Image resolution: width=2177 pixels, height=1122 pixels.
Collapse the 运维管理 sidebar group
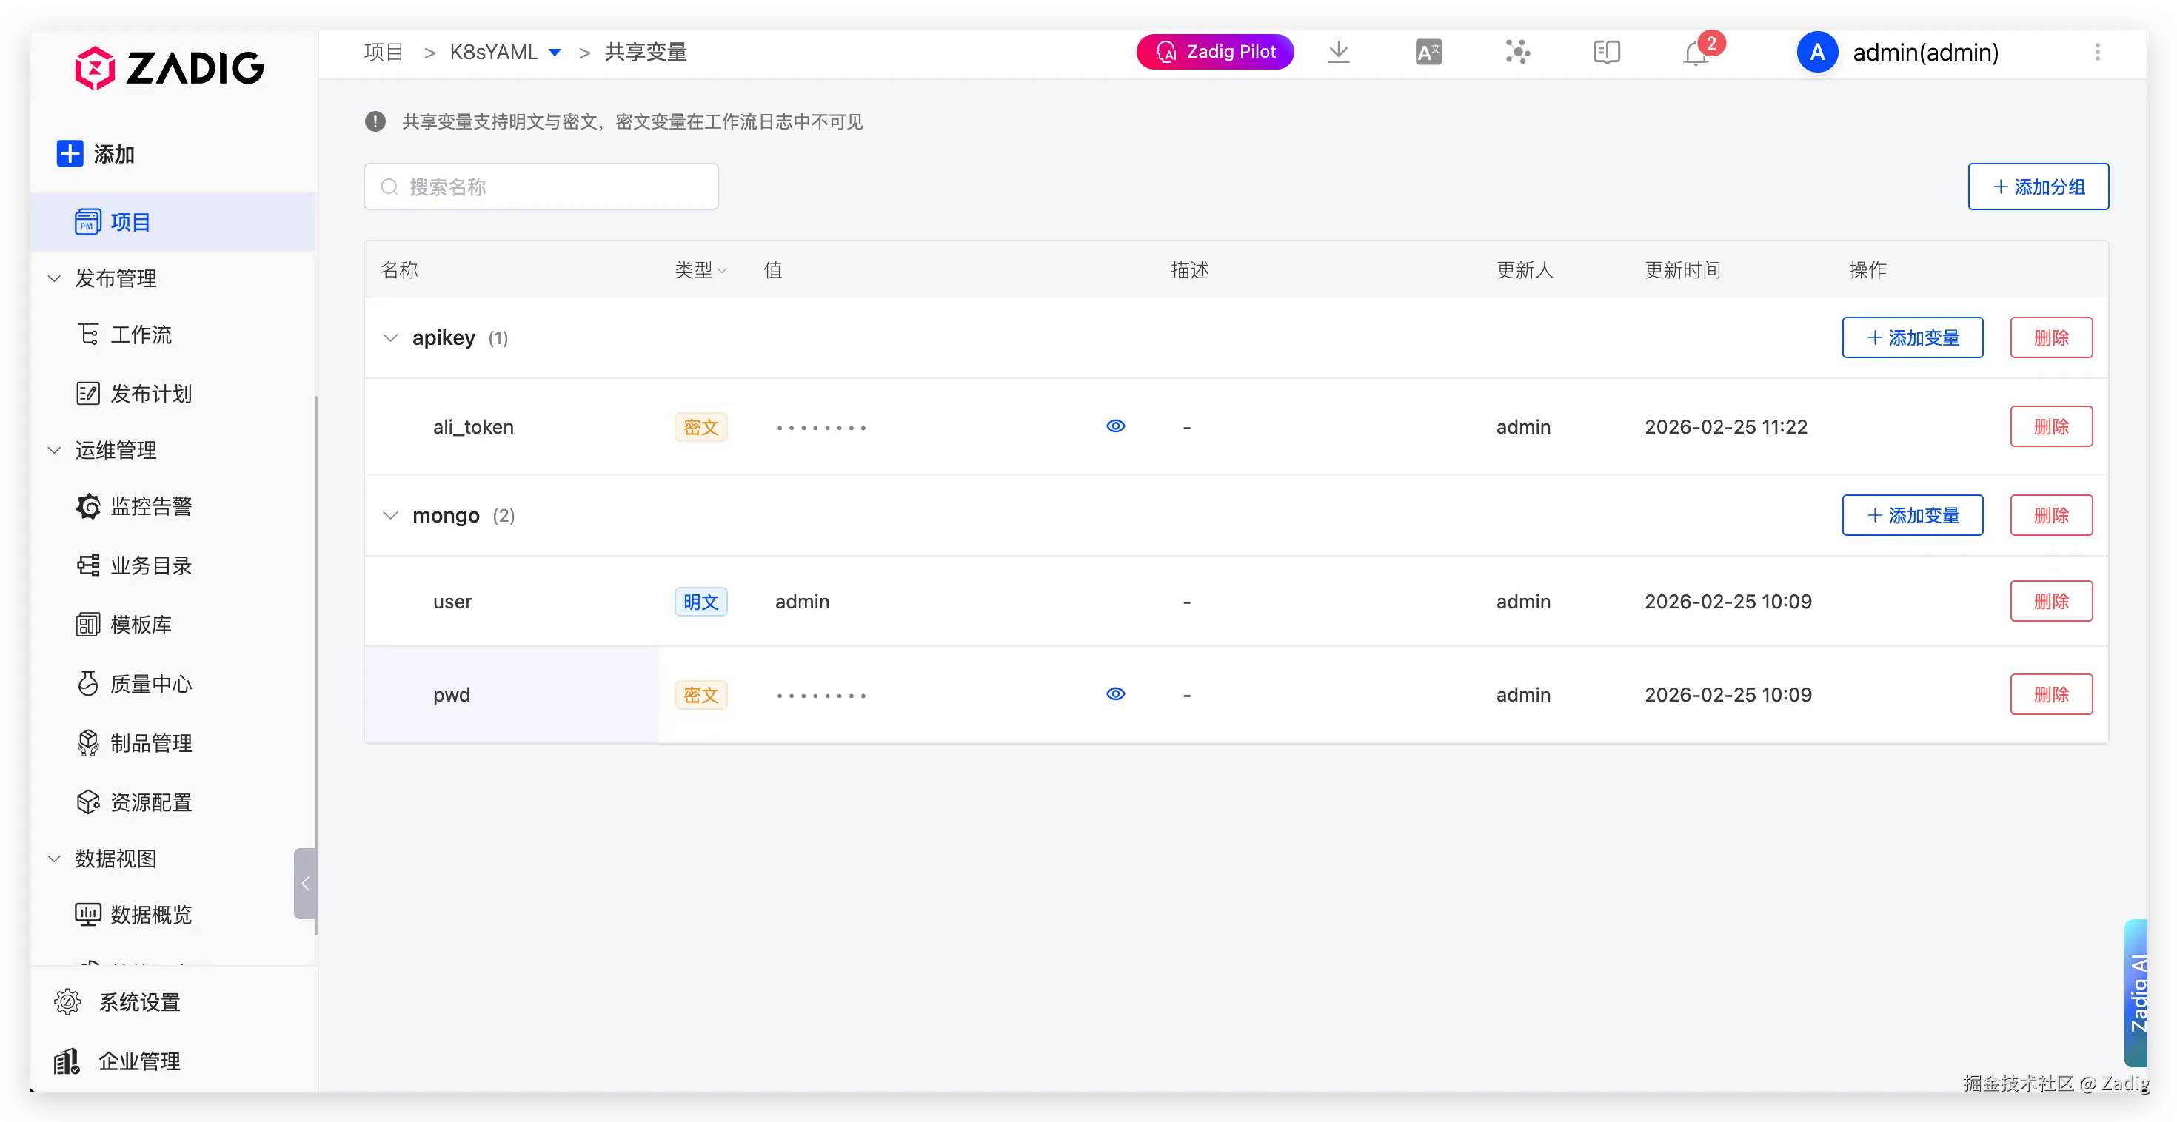[x=54, y=450]
